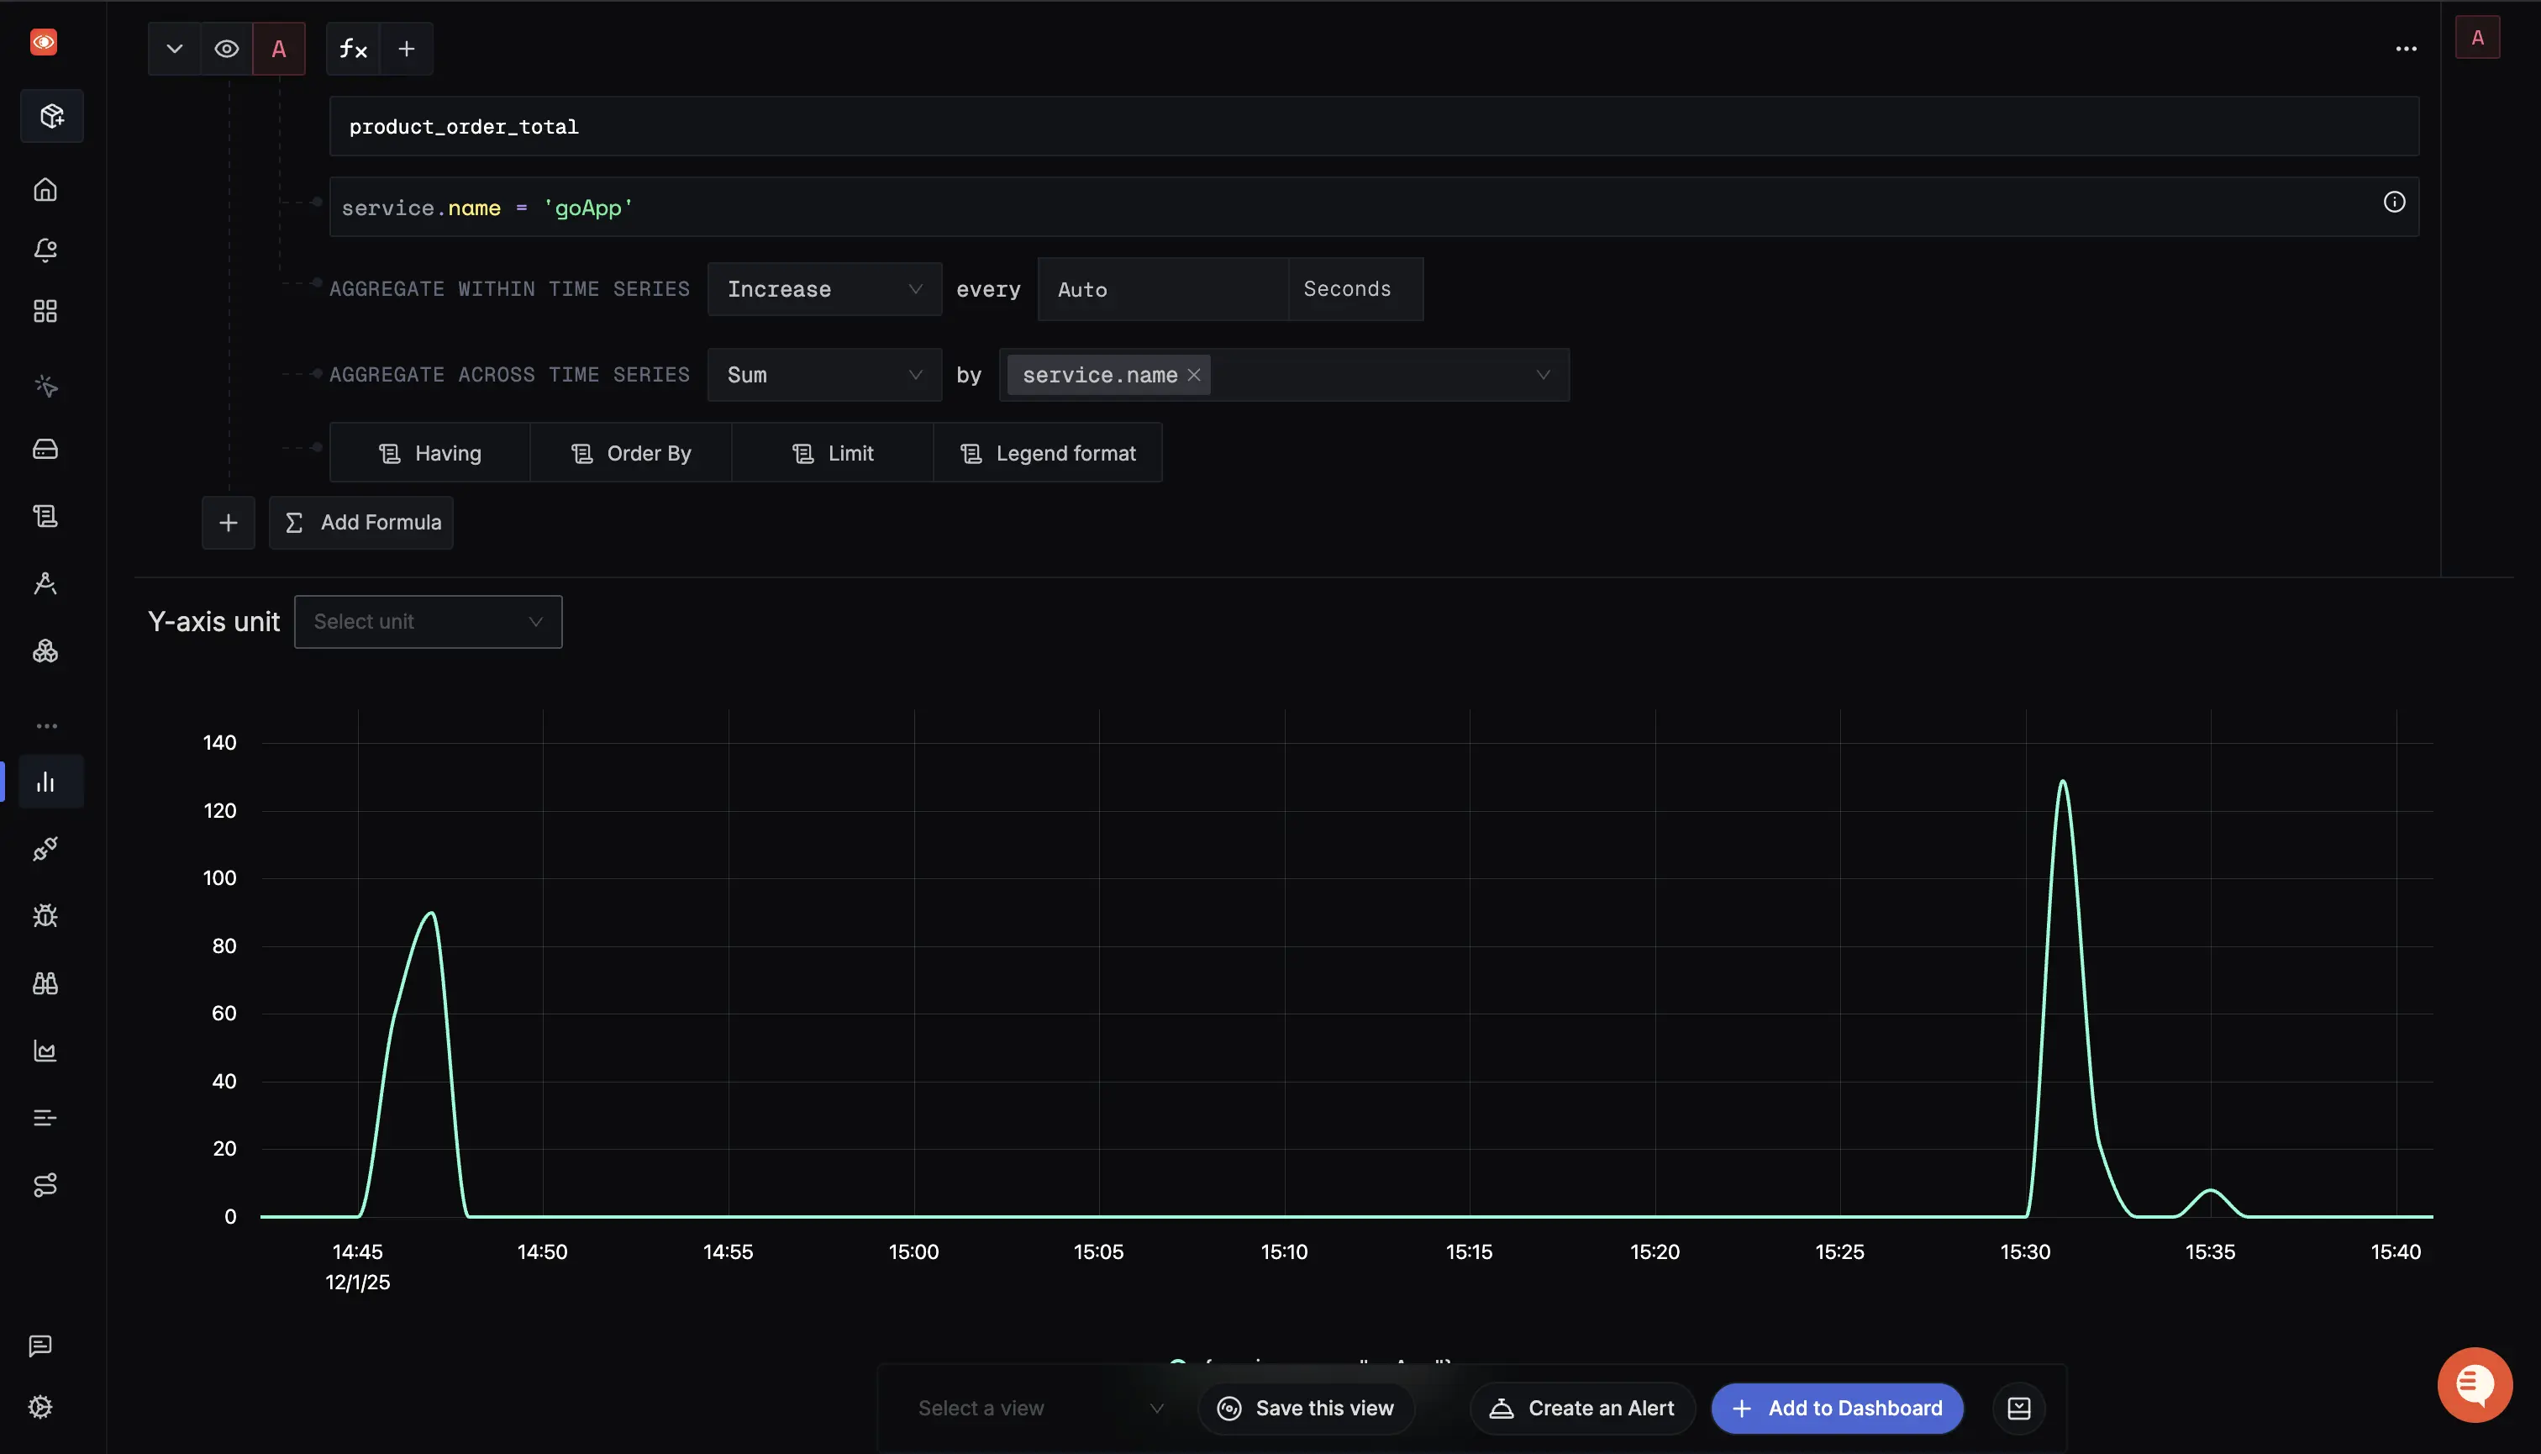Open the Alerts bell icon
This screenshot has height=1454, width=2541.
pos(45,250)
